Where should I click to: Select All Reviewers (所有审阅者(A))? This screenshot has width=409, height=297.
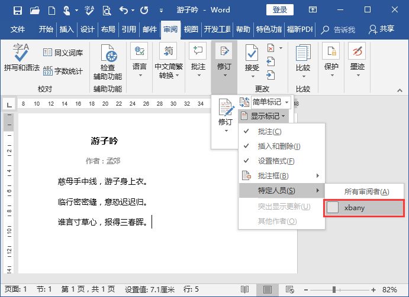tap(364, 192)
